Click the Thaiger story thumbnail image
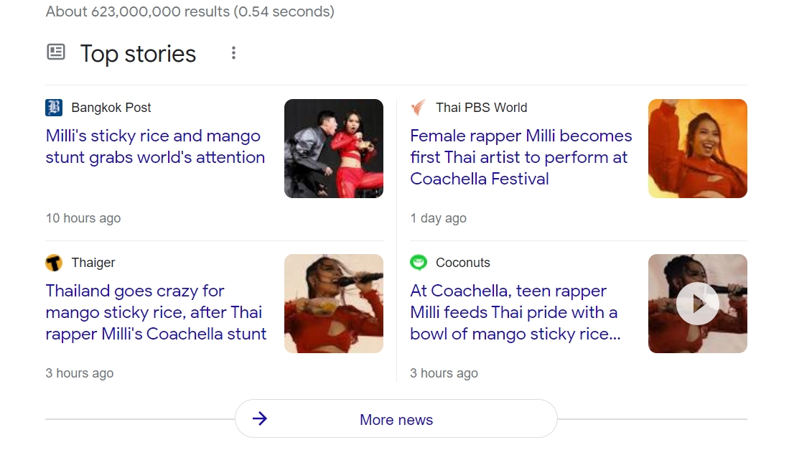Screen dimensions: 789x468 334,304
